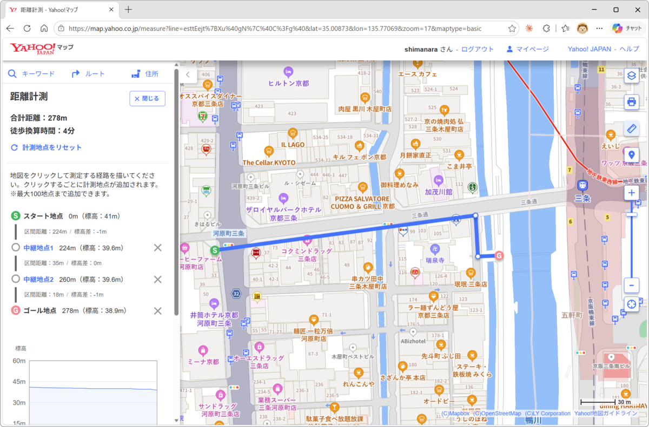Viewport: 649px width, 427px height.
Task: Open the OpenStreetMap attribution link
Action: [x=497, y=414]
